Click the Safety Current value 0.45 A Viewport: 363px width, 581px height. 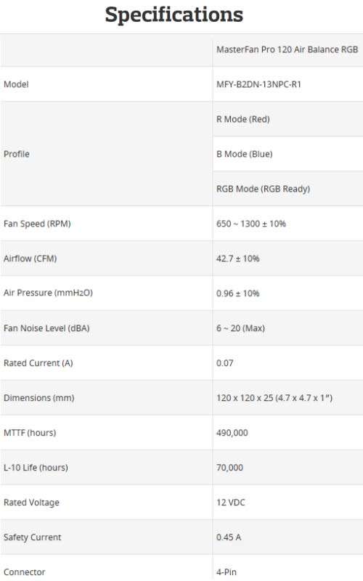(229, 537)
